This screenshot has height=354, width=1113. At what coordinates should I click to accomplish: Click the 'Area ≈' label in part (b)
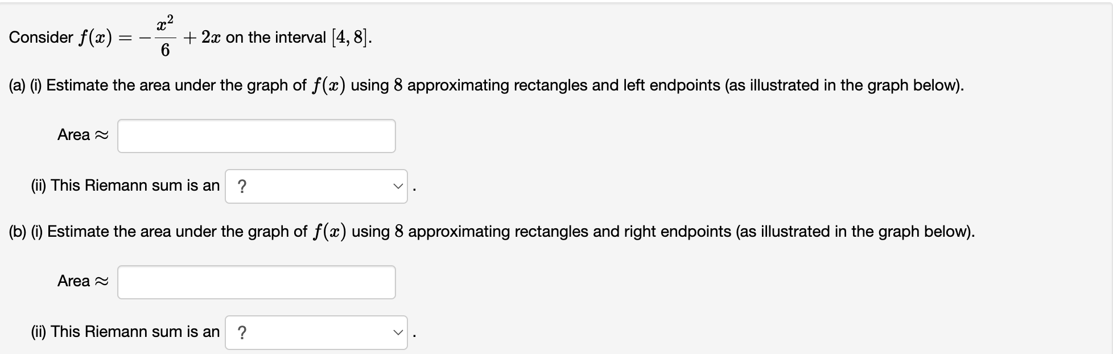[83, 281]
